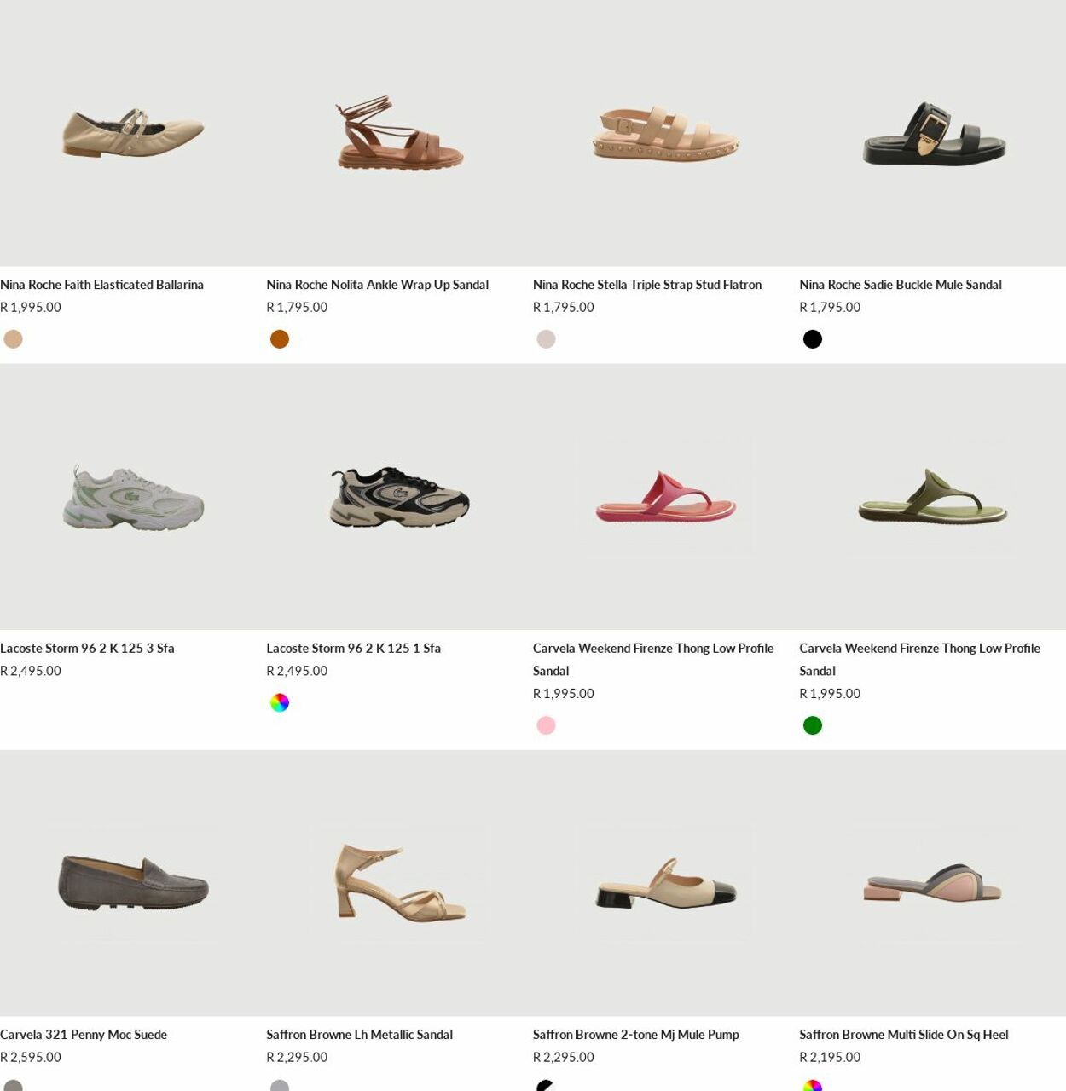Click R 1,795.00 price under Sadie Buckle Mule
This screenshot has height=1091, width=1066.
coord(830,308)
